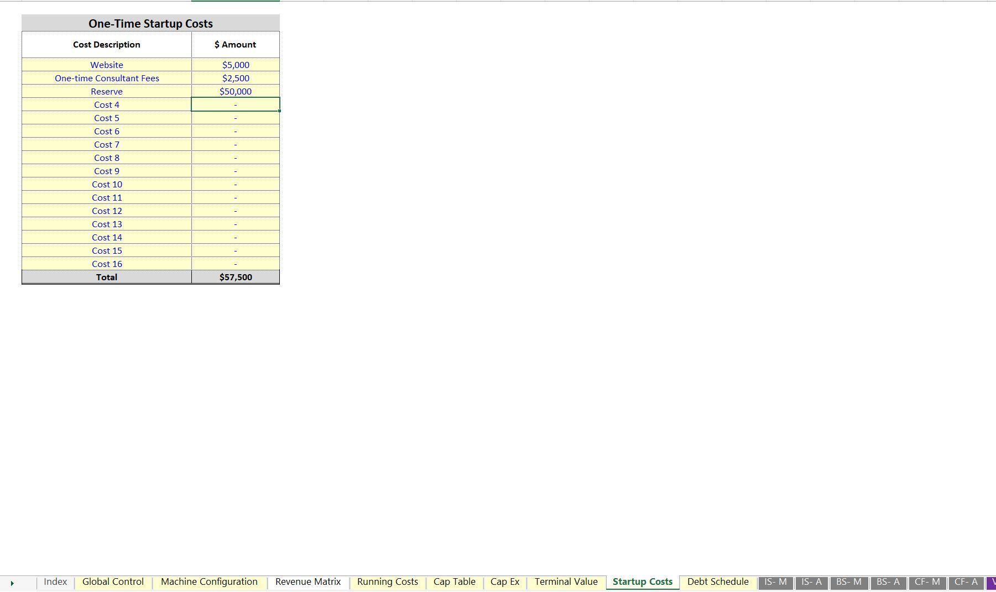Open the Global Control sheet
The width and height of the screenshot is (996, 592).
(x=112, y=581)
